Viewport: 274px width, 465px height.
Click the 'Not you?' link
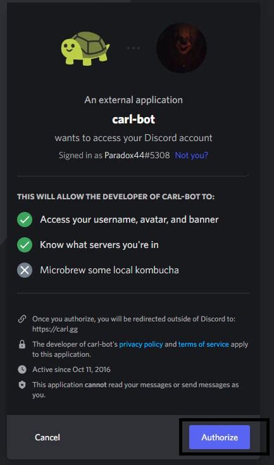(x=192, y=155)
